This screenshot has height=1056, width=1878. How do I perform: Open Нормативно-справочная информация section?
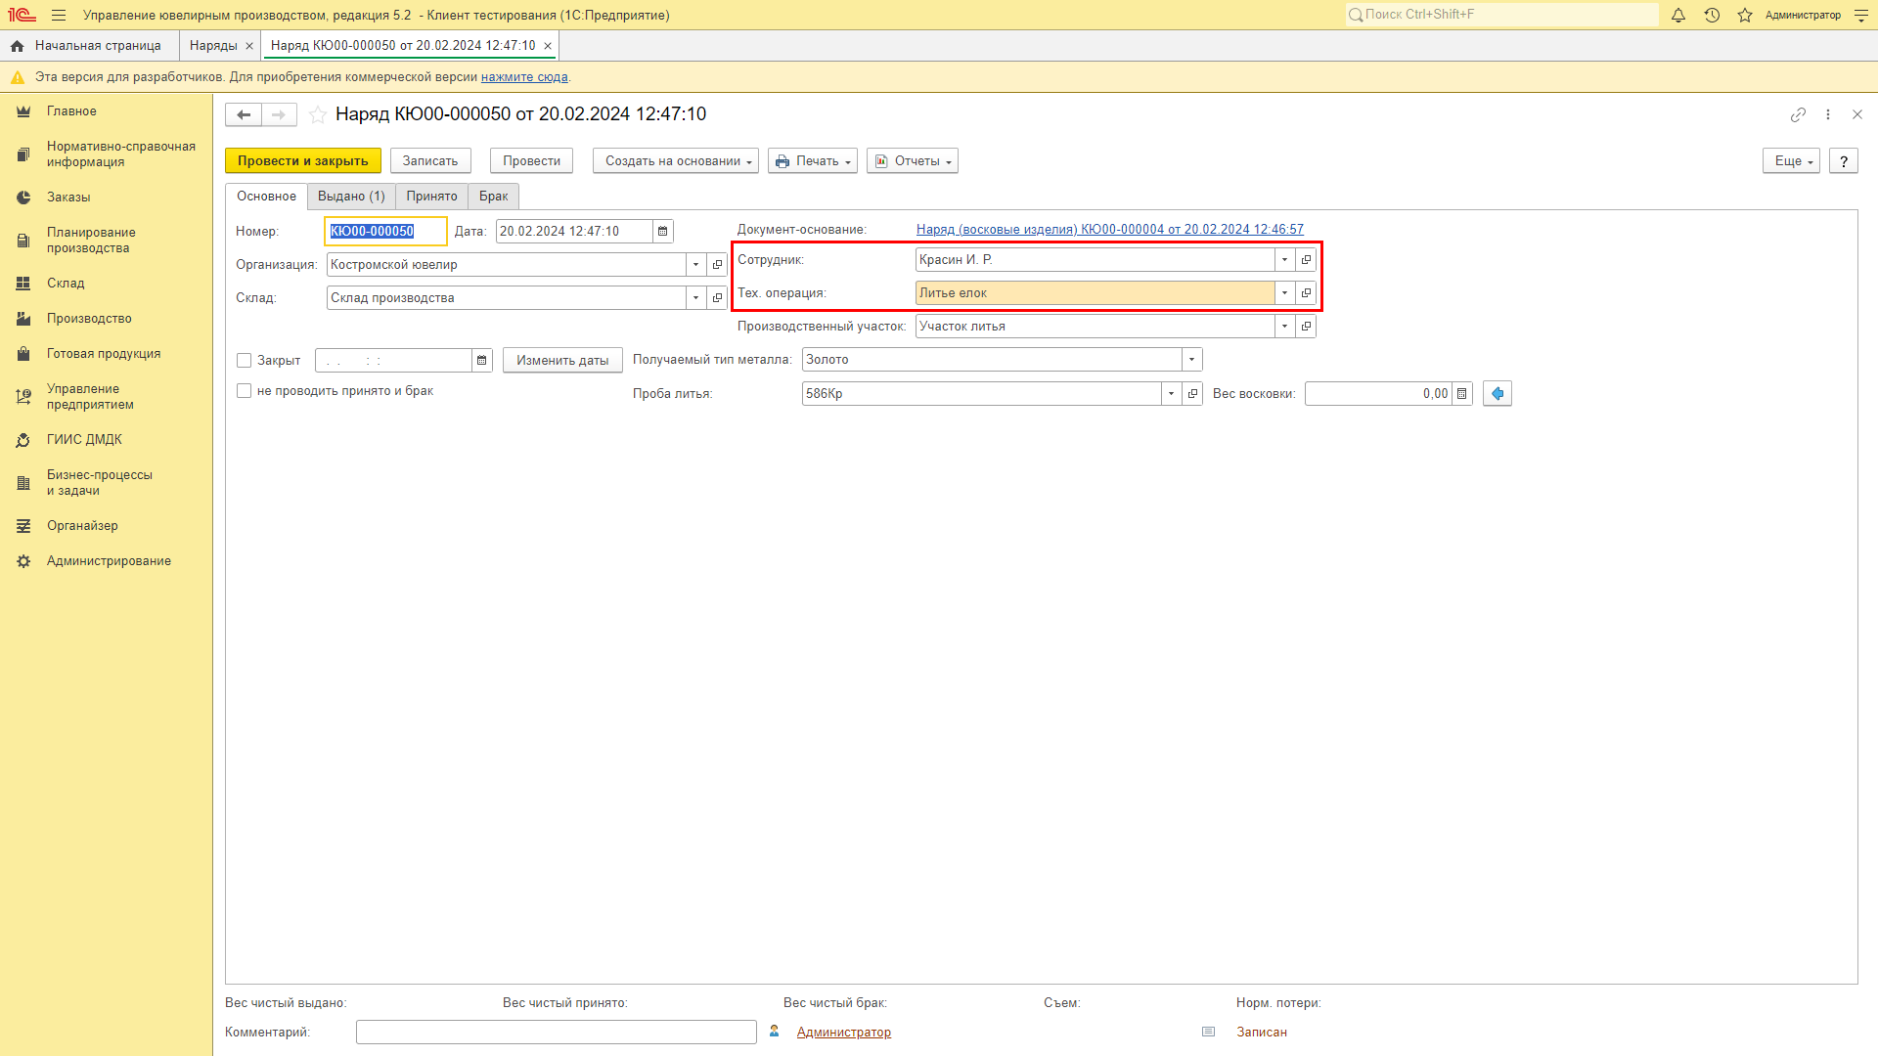pos(120,154)
